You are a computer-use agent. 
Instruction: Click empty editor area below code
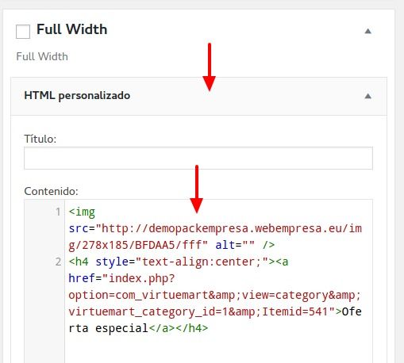point(218,350)
